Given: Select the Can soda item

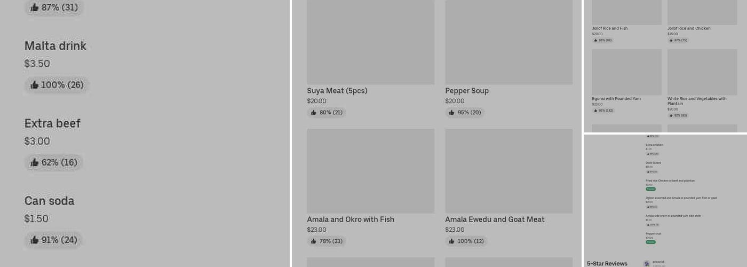Looking at the screenshot, I should click(x=49, y=201).
